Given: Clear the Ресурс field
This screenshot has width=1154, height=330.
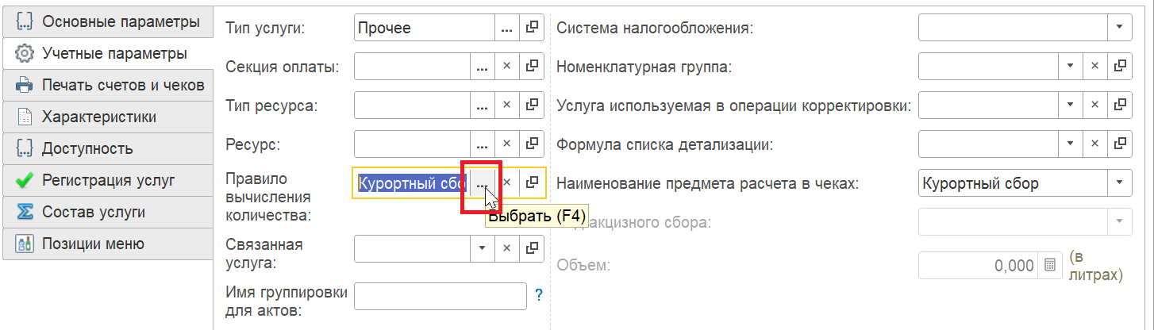Looking at the screenshot, I should coord(506,144).
